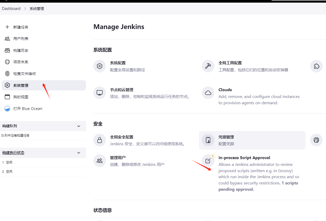The image size is (326, 221).
Task: Click the hammer icon for 全局工具配置
Action: pos(208,66)
